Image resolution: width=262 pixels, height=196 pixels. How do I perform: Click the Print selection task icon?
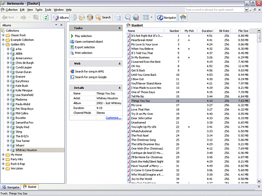(x=72, y=53)
